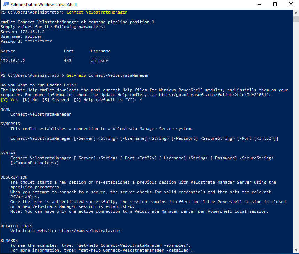The height and width of the screenshot is (254, 299).
Task: Click the Microsoft fwlink URL text
Action: (x=214, y=95)
